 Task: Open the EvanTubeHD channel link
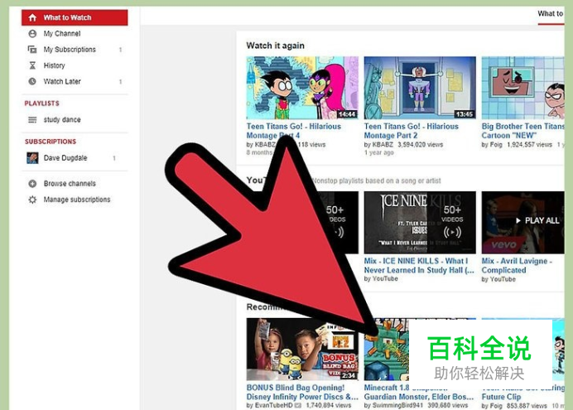pos(274,405)
